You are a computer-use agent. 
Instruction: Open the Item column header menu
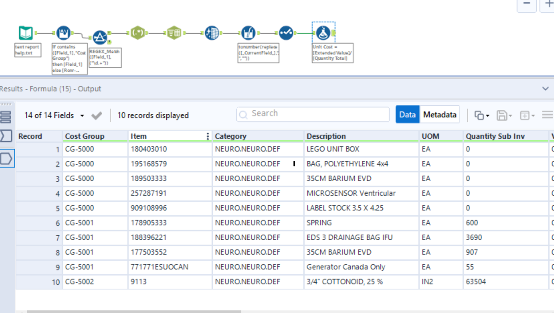(207, 136)
